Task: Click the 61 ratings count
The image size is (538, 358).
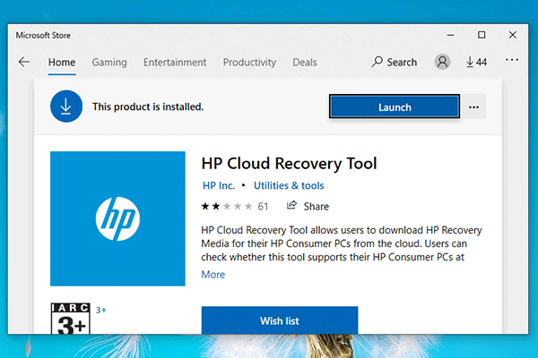Action: click(x=263, y=206)
